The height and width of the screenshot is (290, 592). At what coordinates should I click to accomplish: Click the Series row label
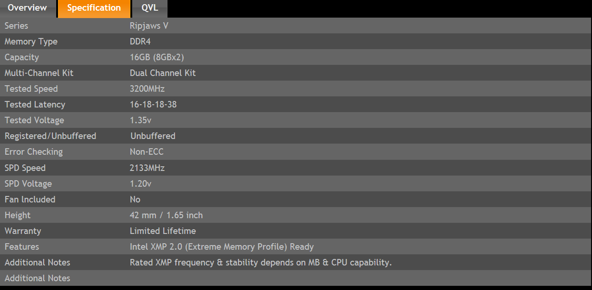tap(16, 26)
